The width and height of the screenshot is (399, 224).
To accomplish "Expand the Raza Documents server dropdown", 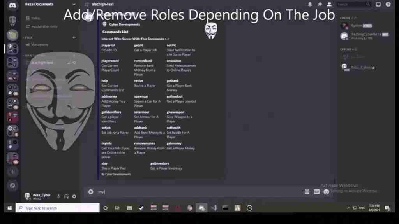I will pyautogui.click(x=74, y=5).
